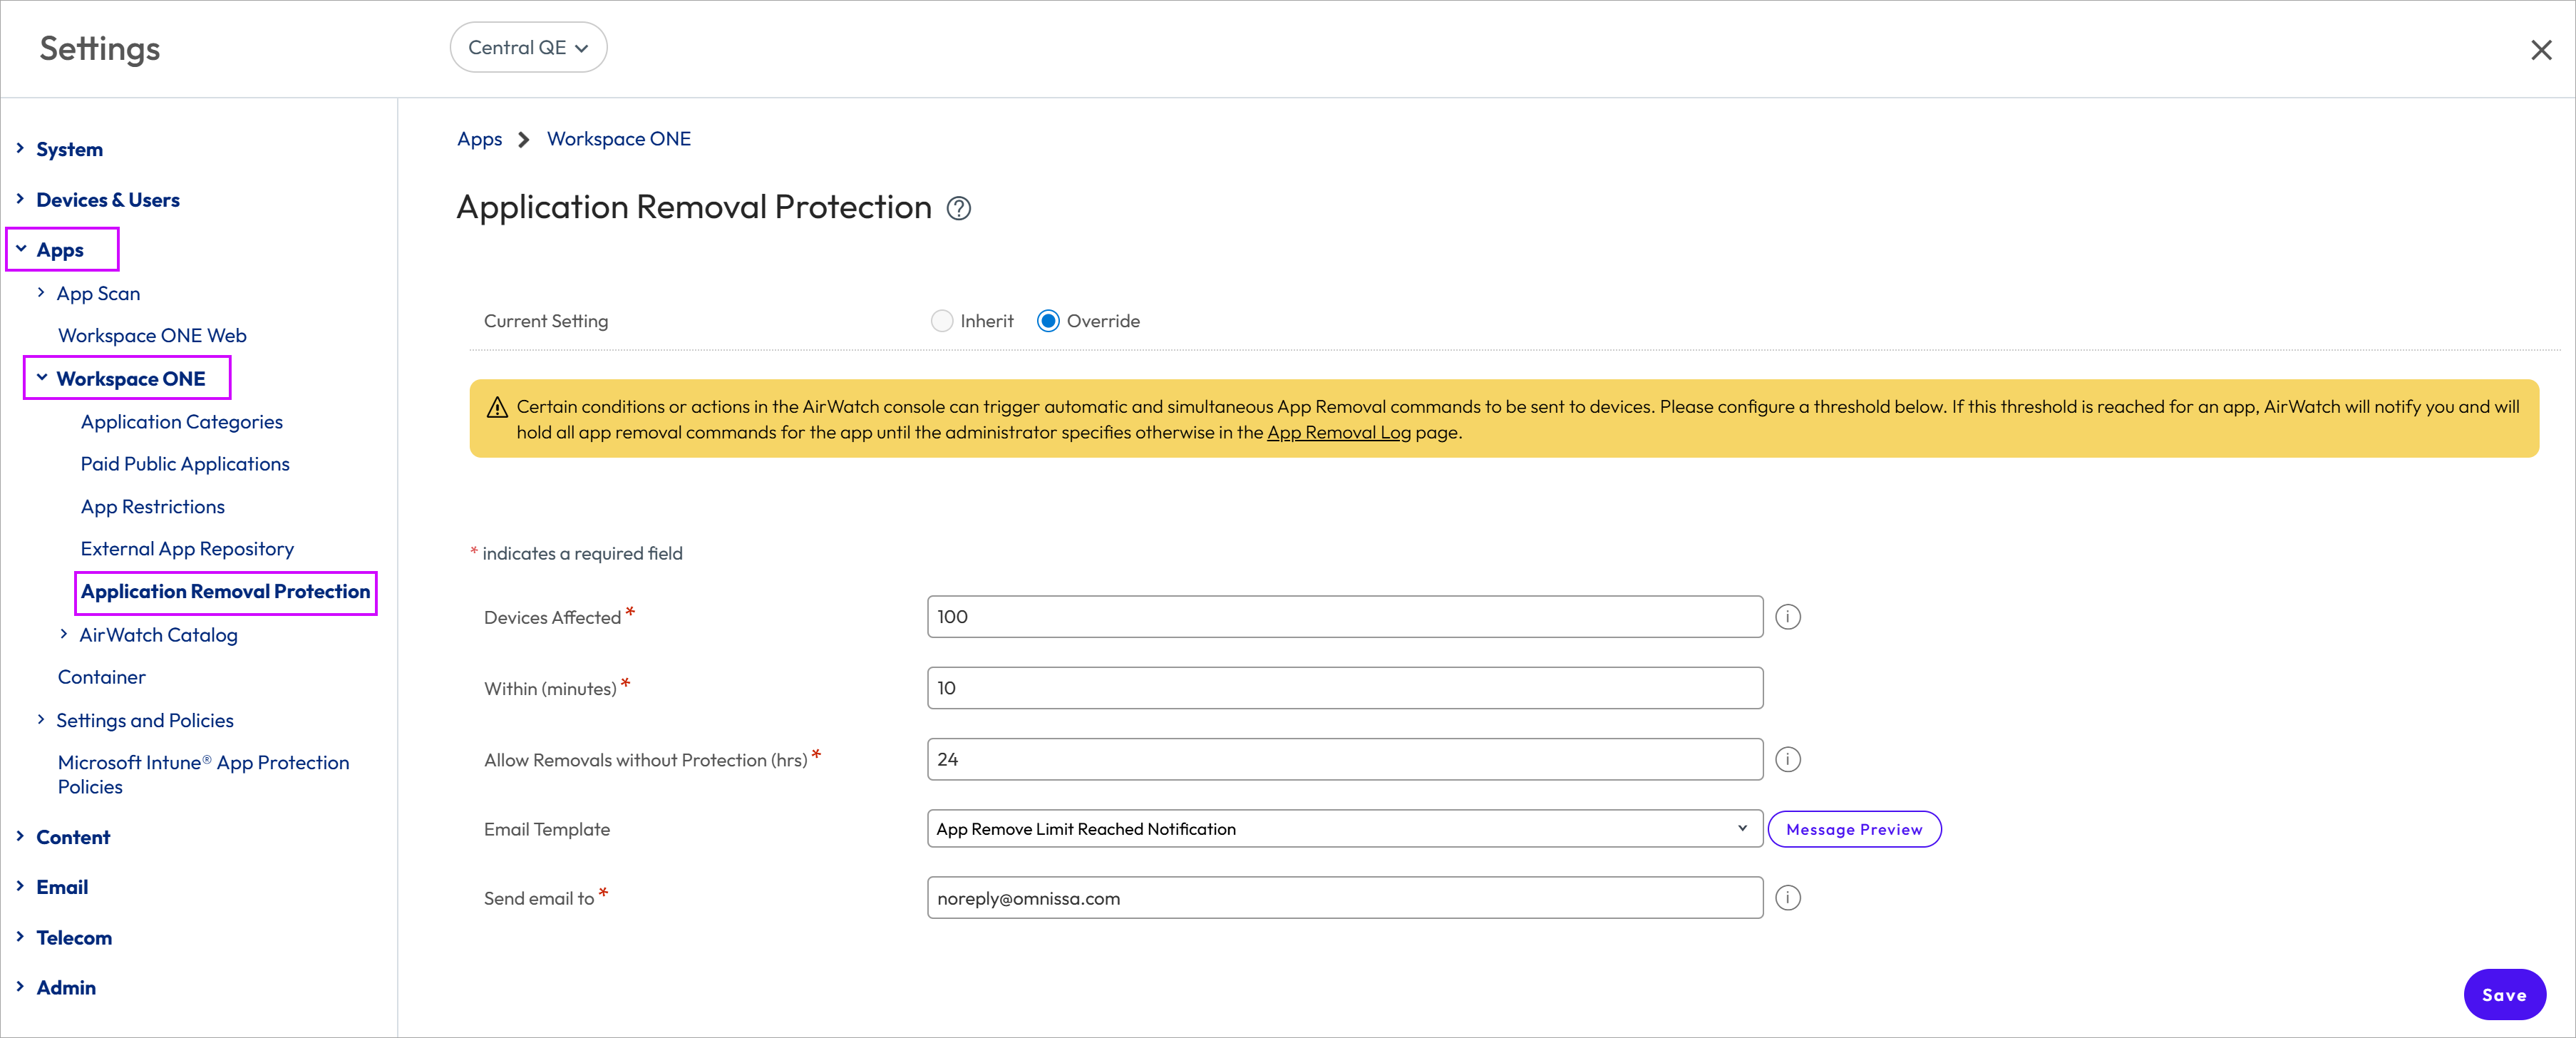The image size is (2576, 1038).
Task: Open External App Repository settings
Action: 187,549
